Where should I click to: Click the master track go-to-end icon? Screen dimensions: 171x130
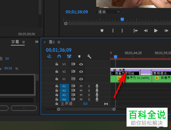[x=106, y=104]
